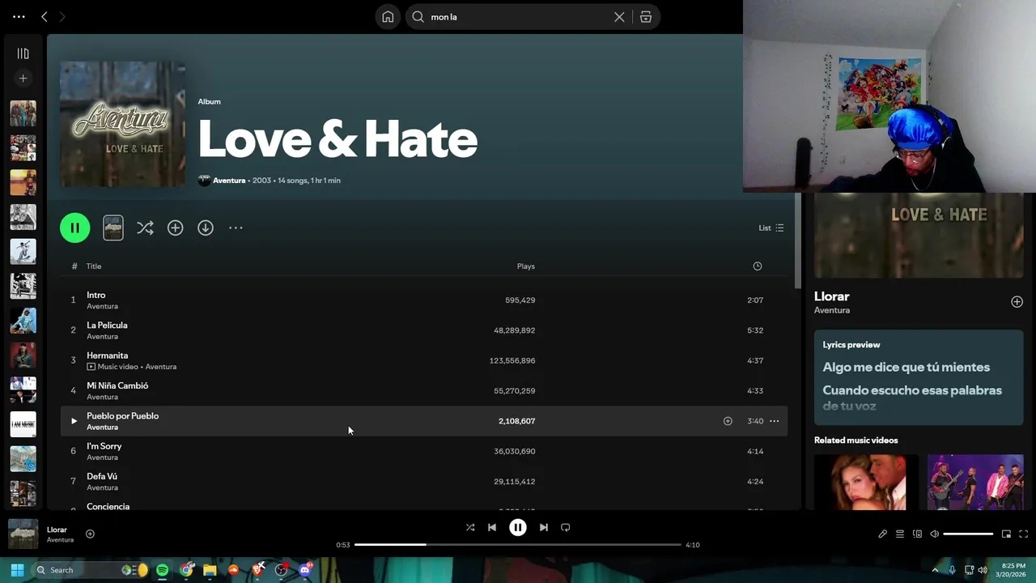Click the Title column header
The width and height of the screenshot is (1036, 583).
click(94, 266)
